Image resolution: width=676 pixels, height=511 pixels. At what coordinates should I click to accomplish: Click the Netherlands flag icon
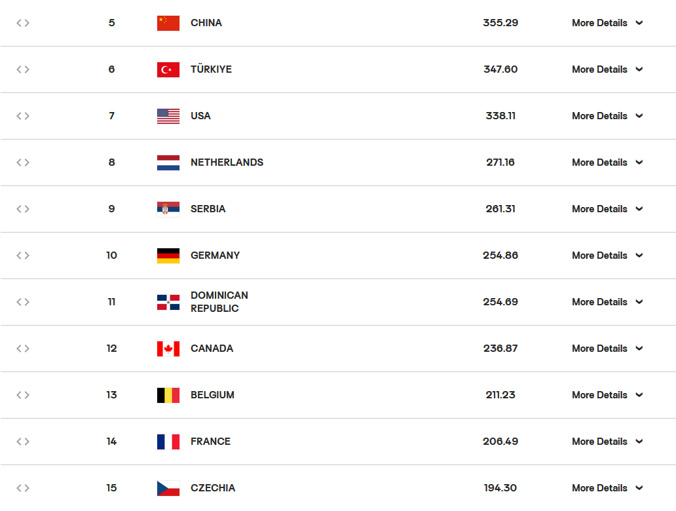(168, 162)
